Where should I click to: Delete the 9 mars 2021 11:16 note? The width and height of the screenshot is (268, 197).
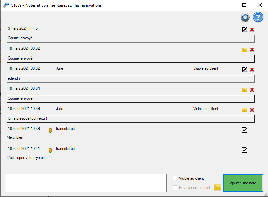pyautogui.click(x=252, y=30)
